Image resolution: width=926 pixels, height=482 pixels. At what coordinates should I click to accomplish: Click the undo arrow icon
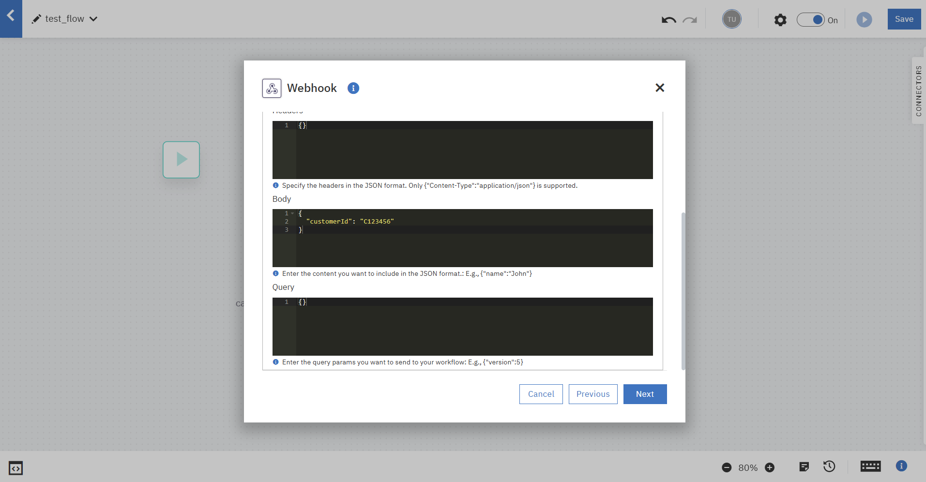pyautogui.click(x=668, y=20)
